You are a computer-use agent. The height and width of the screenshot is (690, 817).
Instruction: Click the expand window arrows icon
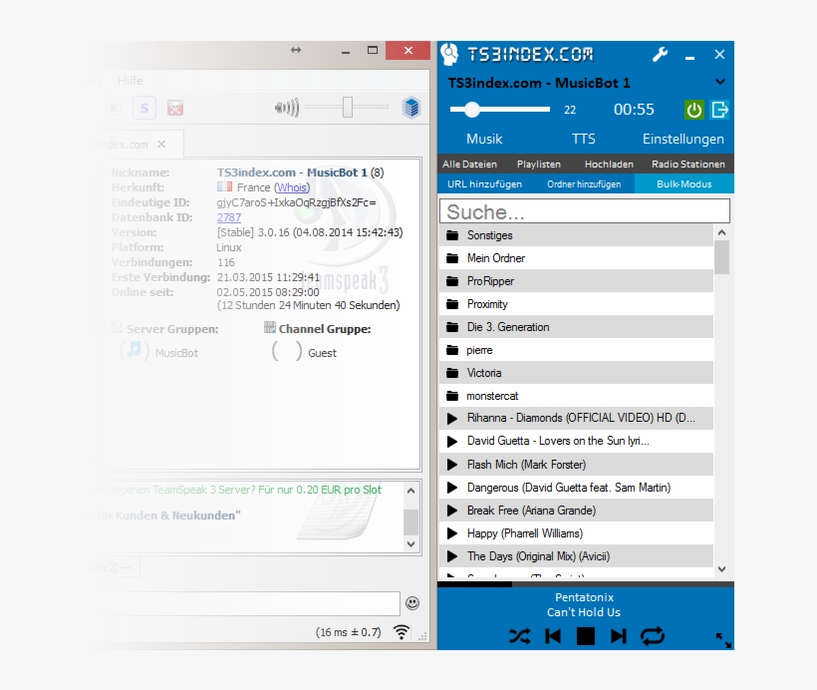point(723,640)
